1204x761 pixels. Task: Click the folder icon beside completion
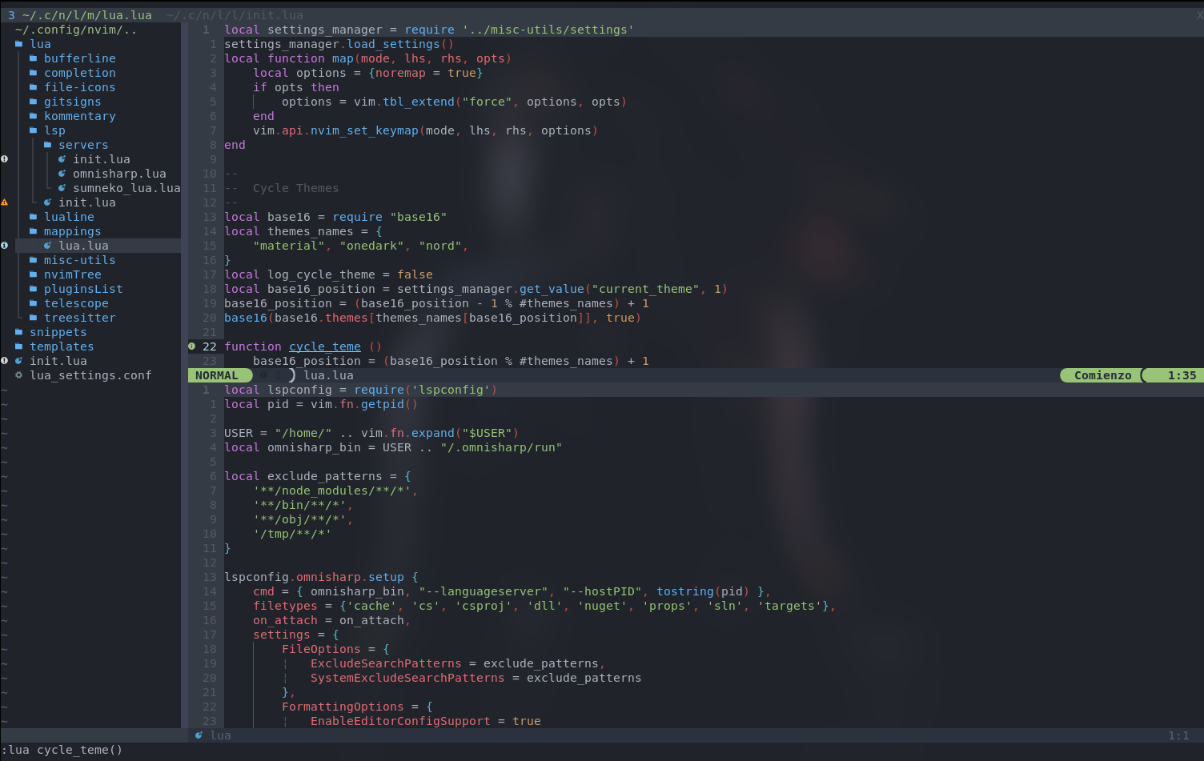(33, 73)
